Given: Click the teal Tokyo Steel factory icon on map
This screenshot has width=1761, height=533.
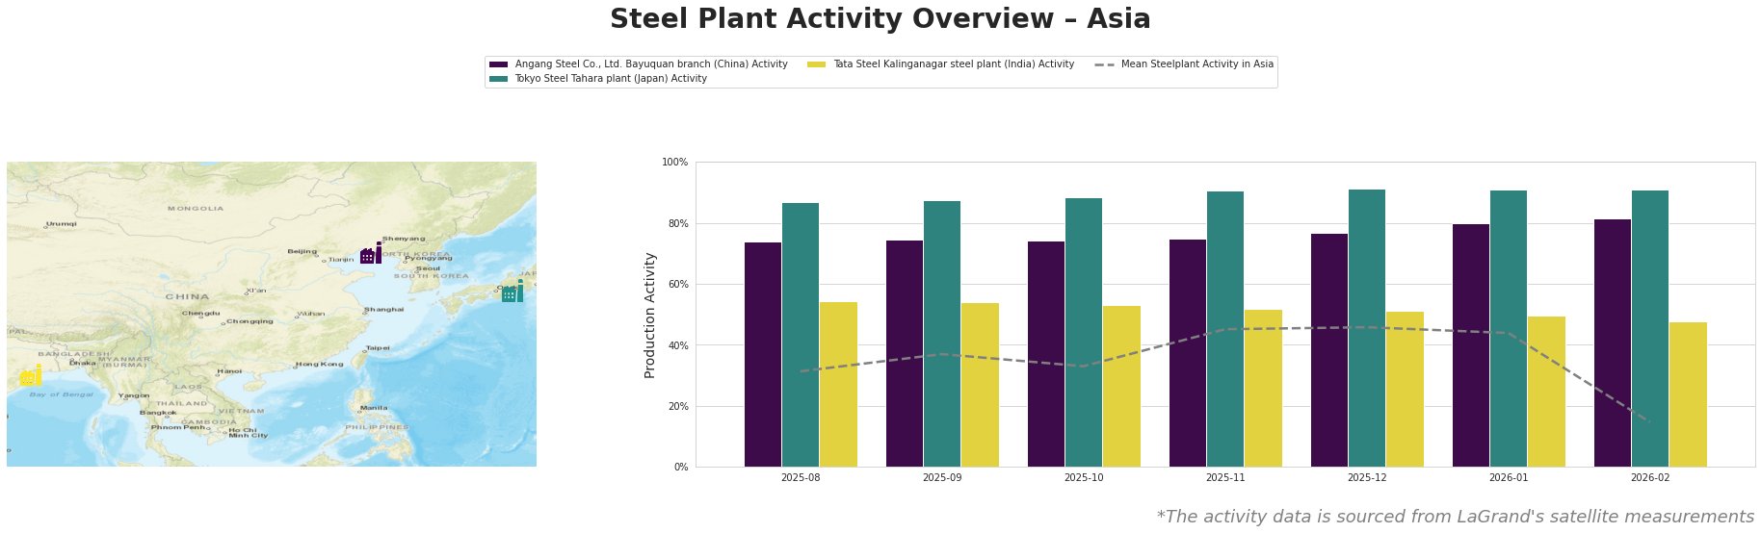Looking at the screenshot, I should pos(513,292).
